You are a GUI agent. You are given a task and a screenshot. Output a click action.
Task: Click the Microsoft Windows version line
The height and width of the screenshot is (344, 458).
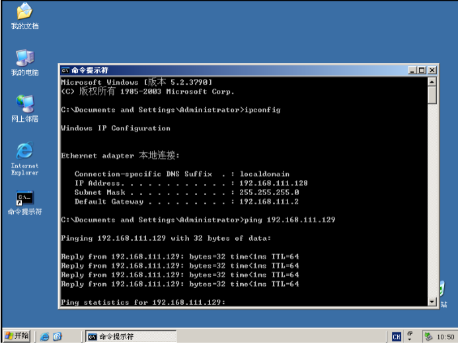point(136,82)
